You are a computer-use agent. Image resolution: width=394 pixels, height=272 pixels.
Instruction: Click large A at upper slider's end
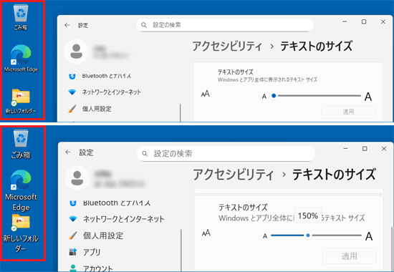pyautogui.click(x=368, y=97)
